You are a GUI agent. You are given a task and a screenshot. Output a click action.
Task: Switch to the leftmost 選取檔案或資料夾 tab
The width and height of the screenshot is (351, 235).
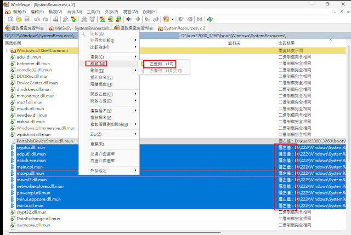point(25,28)
